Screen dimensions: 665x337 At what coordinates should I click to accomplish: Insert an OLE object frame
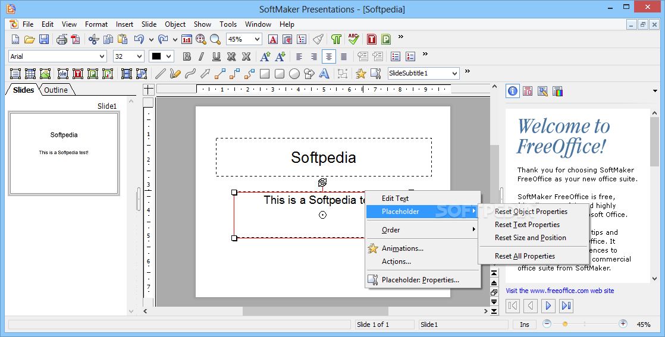pyautogui.click(x=63, y=73)
